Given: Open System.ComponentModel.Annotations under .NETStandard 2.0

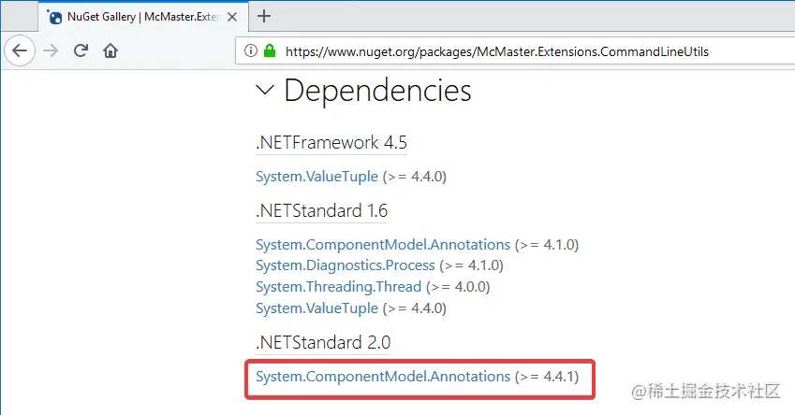Looking at the screenshot, I should [x=383, y=377].
